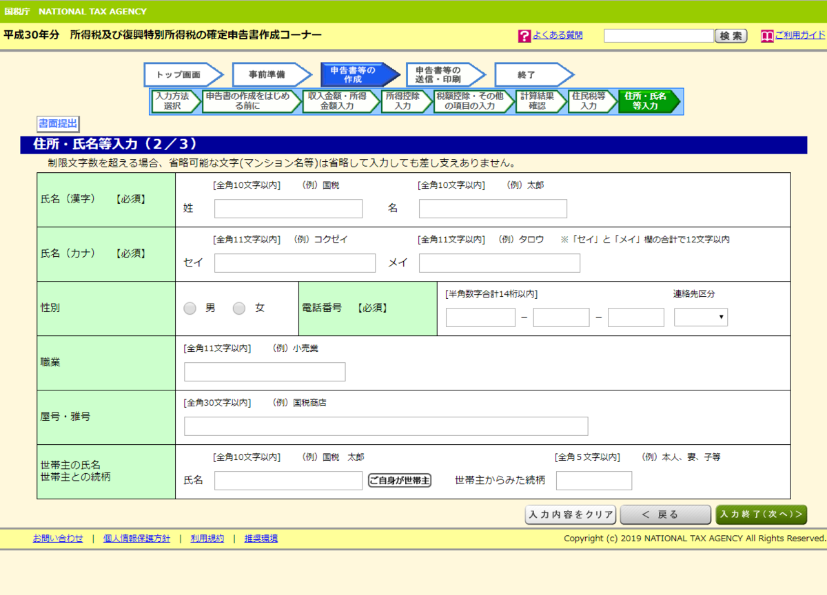The width and height of the screenshot is (827, 595).
Task: Focus the middle phone number field
Action: (561, 317)
